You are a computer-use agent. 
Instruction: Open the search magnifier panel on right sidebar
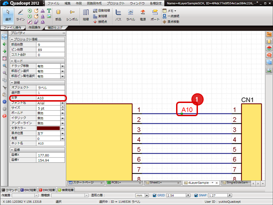click(269, 70)
